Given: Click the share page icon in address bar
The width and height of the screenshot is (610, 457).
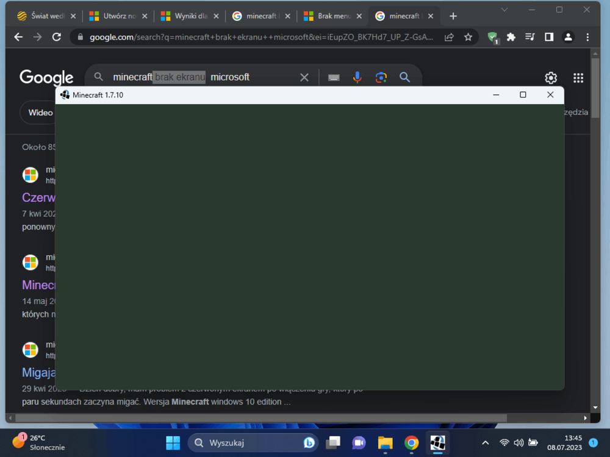Looking at the screenshot, I should pyautogui.click(x=449, y=37).
